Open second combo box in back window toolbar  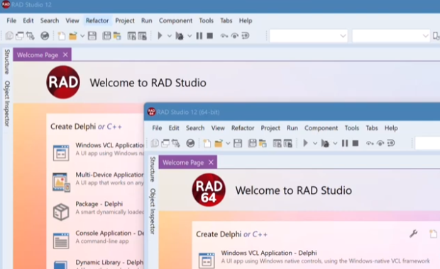coord(391,36)
